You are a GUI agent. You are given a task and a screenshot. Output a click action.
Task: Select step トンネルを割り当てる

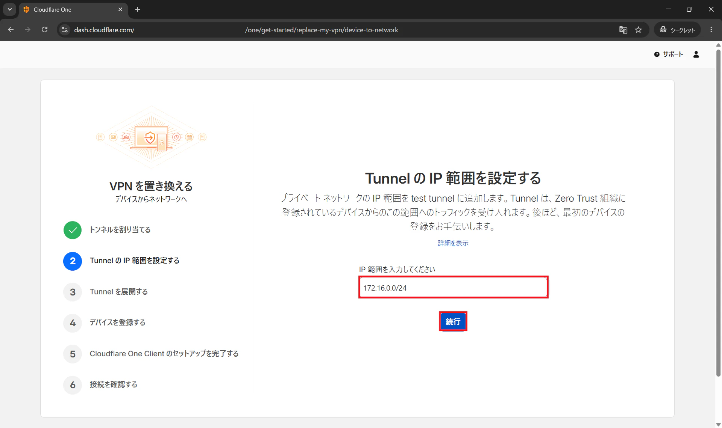point(120,230)
